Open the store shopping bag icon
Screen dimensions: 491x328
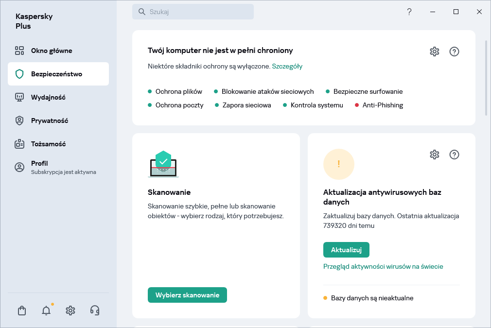pyautogui.click(x=21, y=311)
